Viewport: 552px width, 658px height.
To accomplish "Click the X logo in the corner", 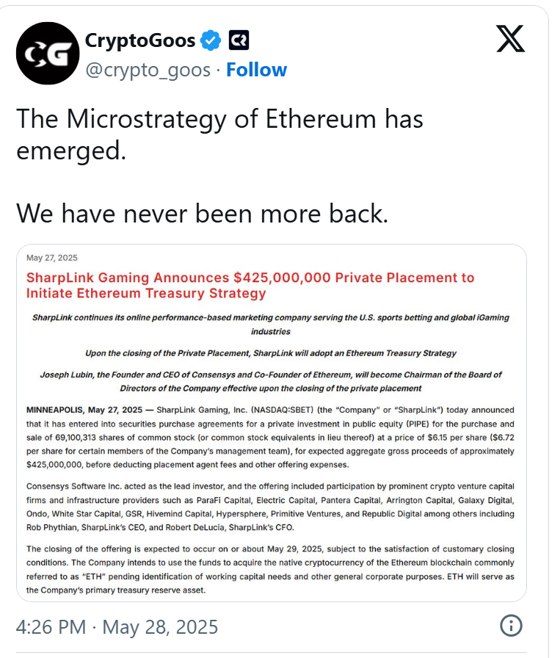I will click(x=510, y=38).
